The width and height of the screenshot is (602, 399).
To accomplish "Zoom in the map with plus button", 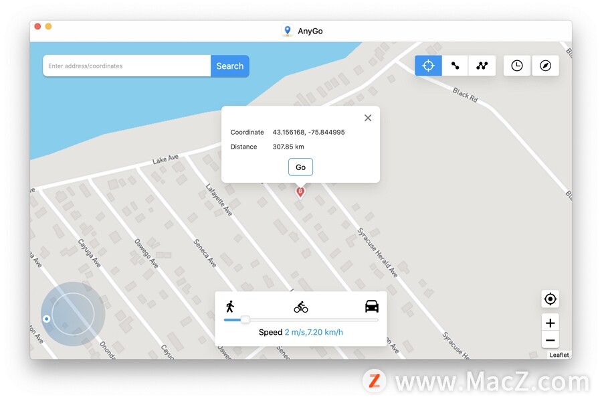I will pyautogui.click(x=550, y=323).
